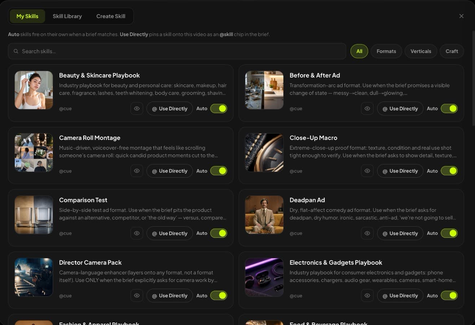475x325 pixels.
Task: Click the Before & After Ad title
Action: [315, 75]
